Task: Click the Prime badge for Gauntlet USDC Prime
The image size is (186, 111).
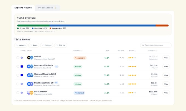Action: pyautogui.click(x=78, y=67)
